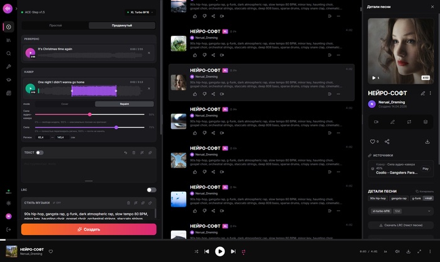Screen dimensions: 440x262
Task: Like the player-bar track with the heart
Action: [51, 251]
